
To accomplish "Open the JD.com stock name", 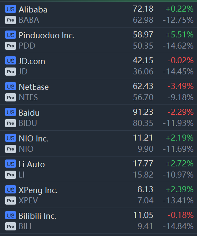I will [x=32, y=61].
